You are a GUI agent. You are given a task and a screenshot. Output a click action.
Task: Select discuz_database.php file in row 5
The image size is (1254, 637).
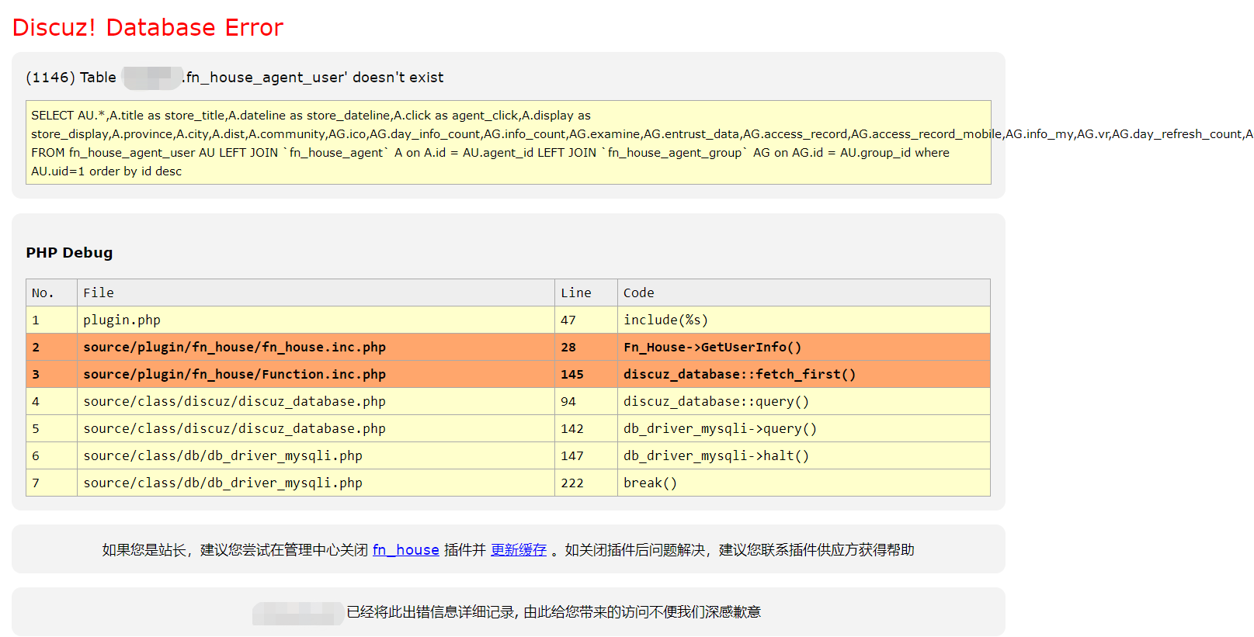pos(316,428)
